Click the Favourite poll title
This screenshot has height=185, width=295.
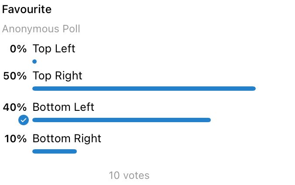pyautogui.click(x=27, y=9)
